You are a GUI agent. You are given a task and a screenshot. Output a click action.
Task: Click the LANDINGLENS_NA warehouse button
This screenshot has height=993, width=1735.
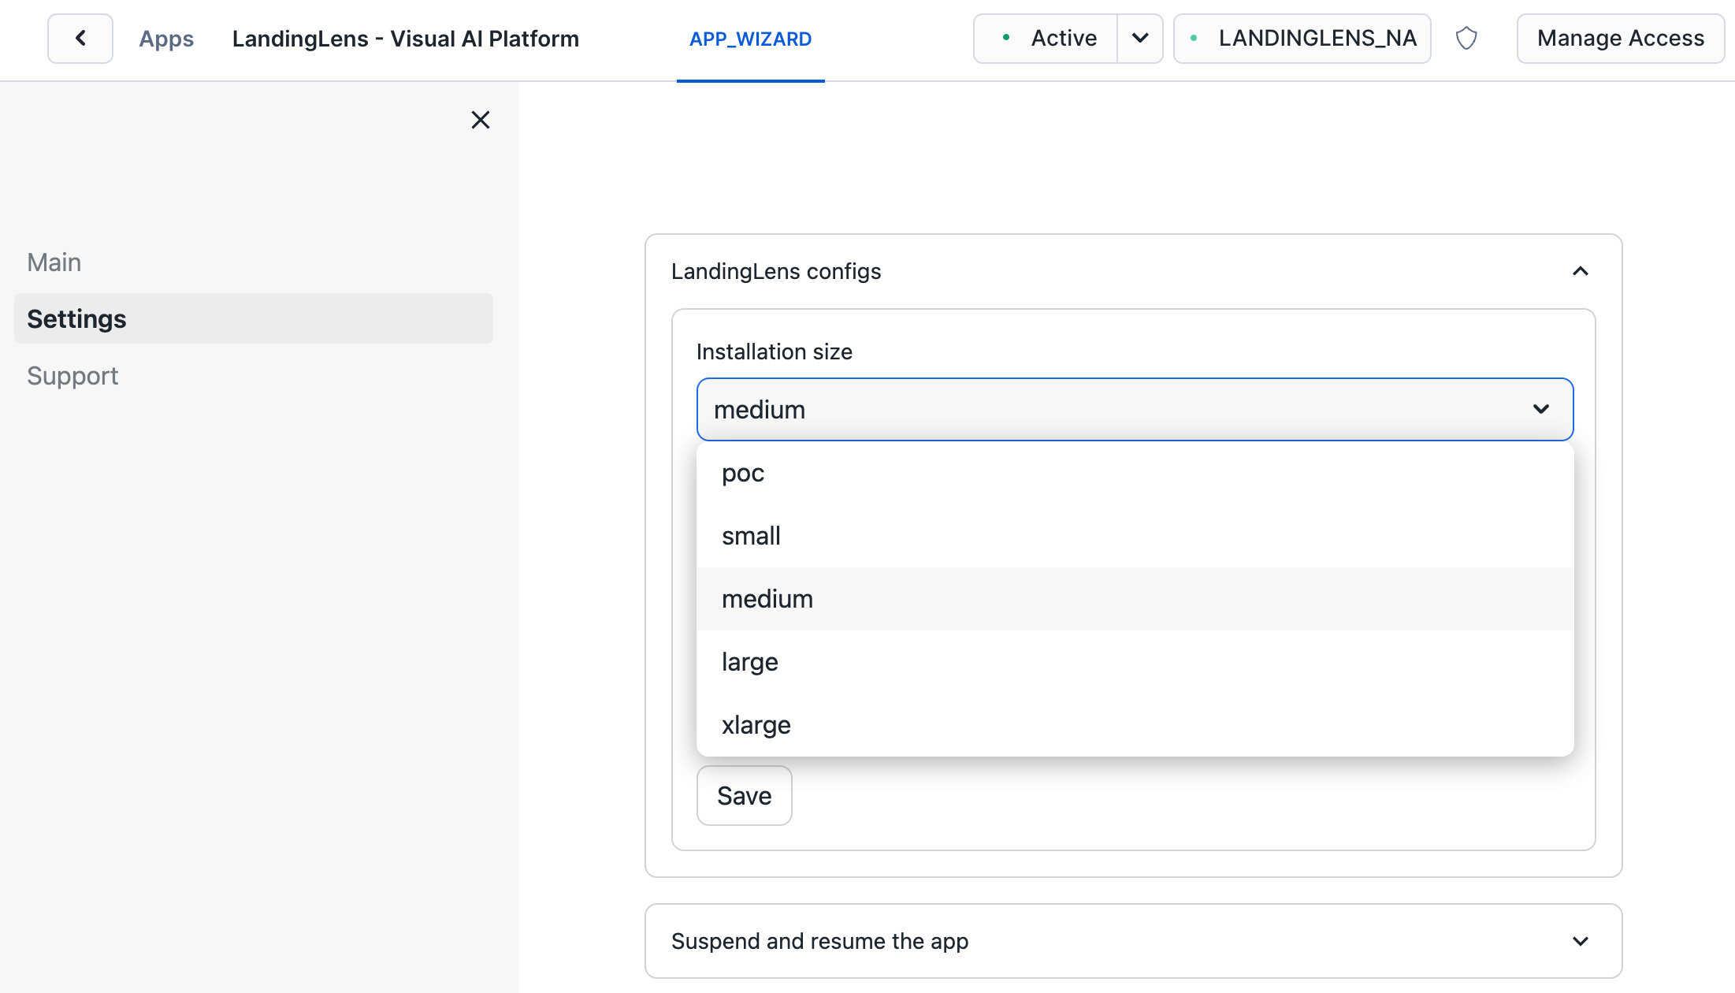click(x=1302, y=39)
